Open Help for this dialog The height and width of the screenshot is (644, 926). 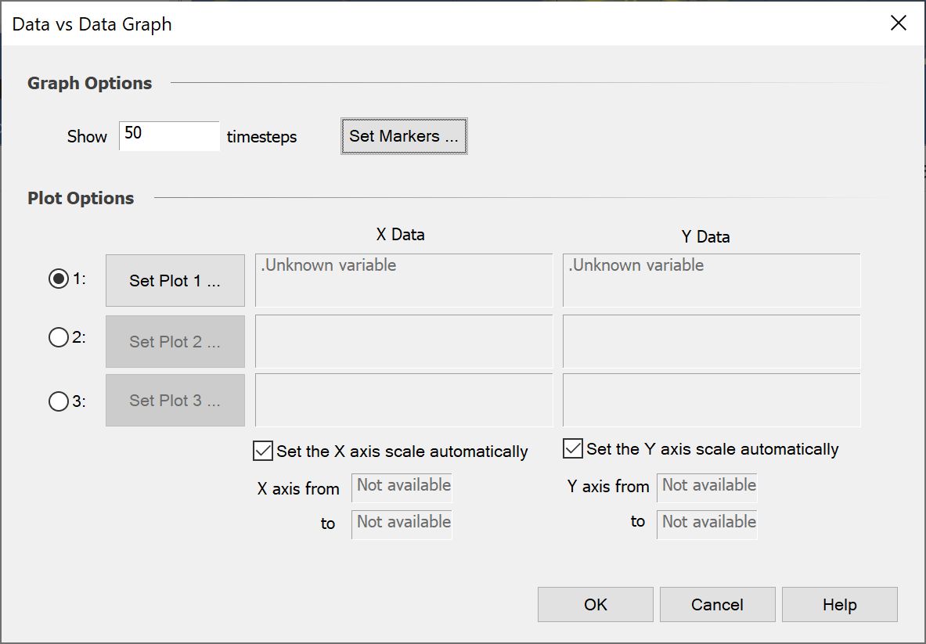click(x=840, y=604)
